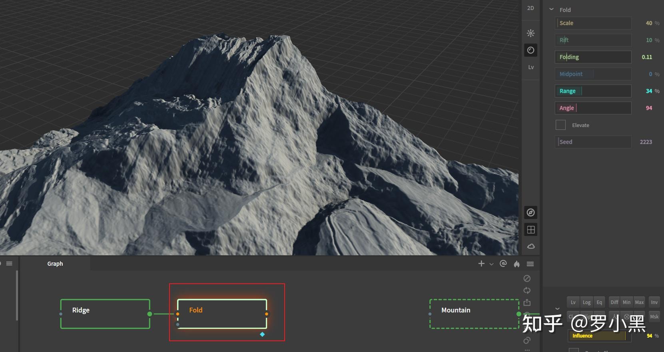Click the export share icon beside graph
Viewport: 664px width, 352px height.
[x=527, y=302]
